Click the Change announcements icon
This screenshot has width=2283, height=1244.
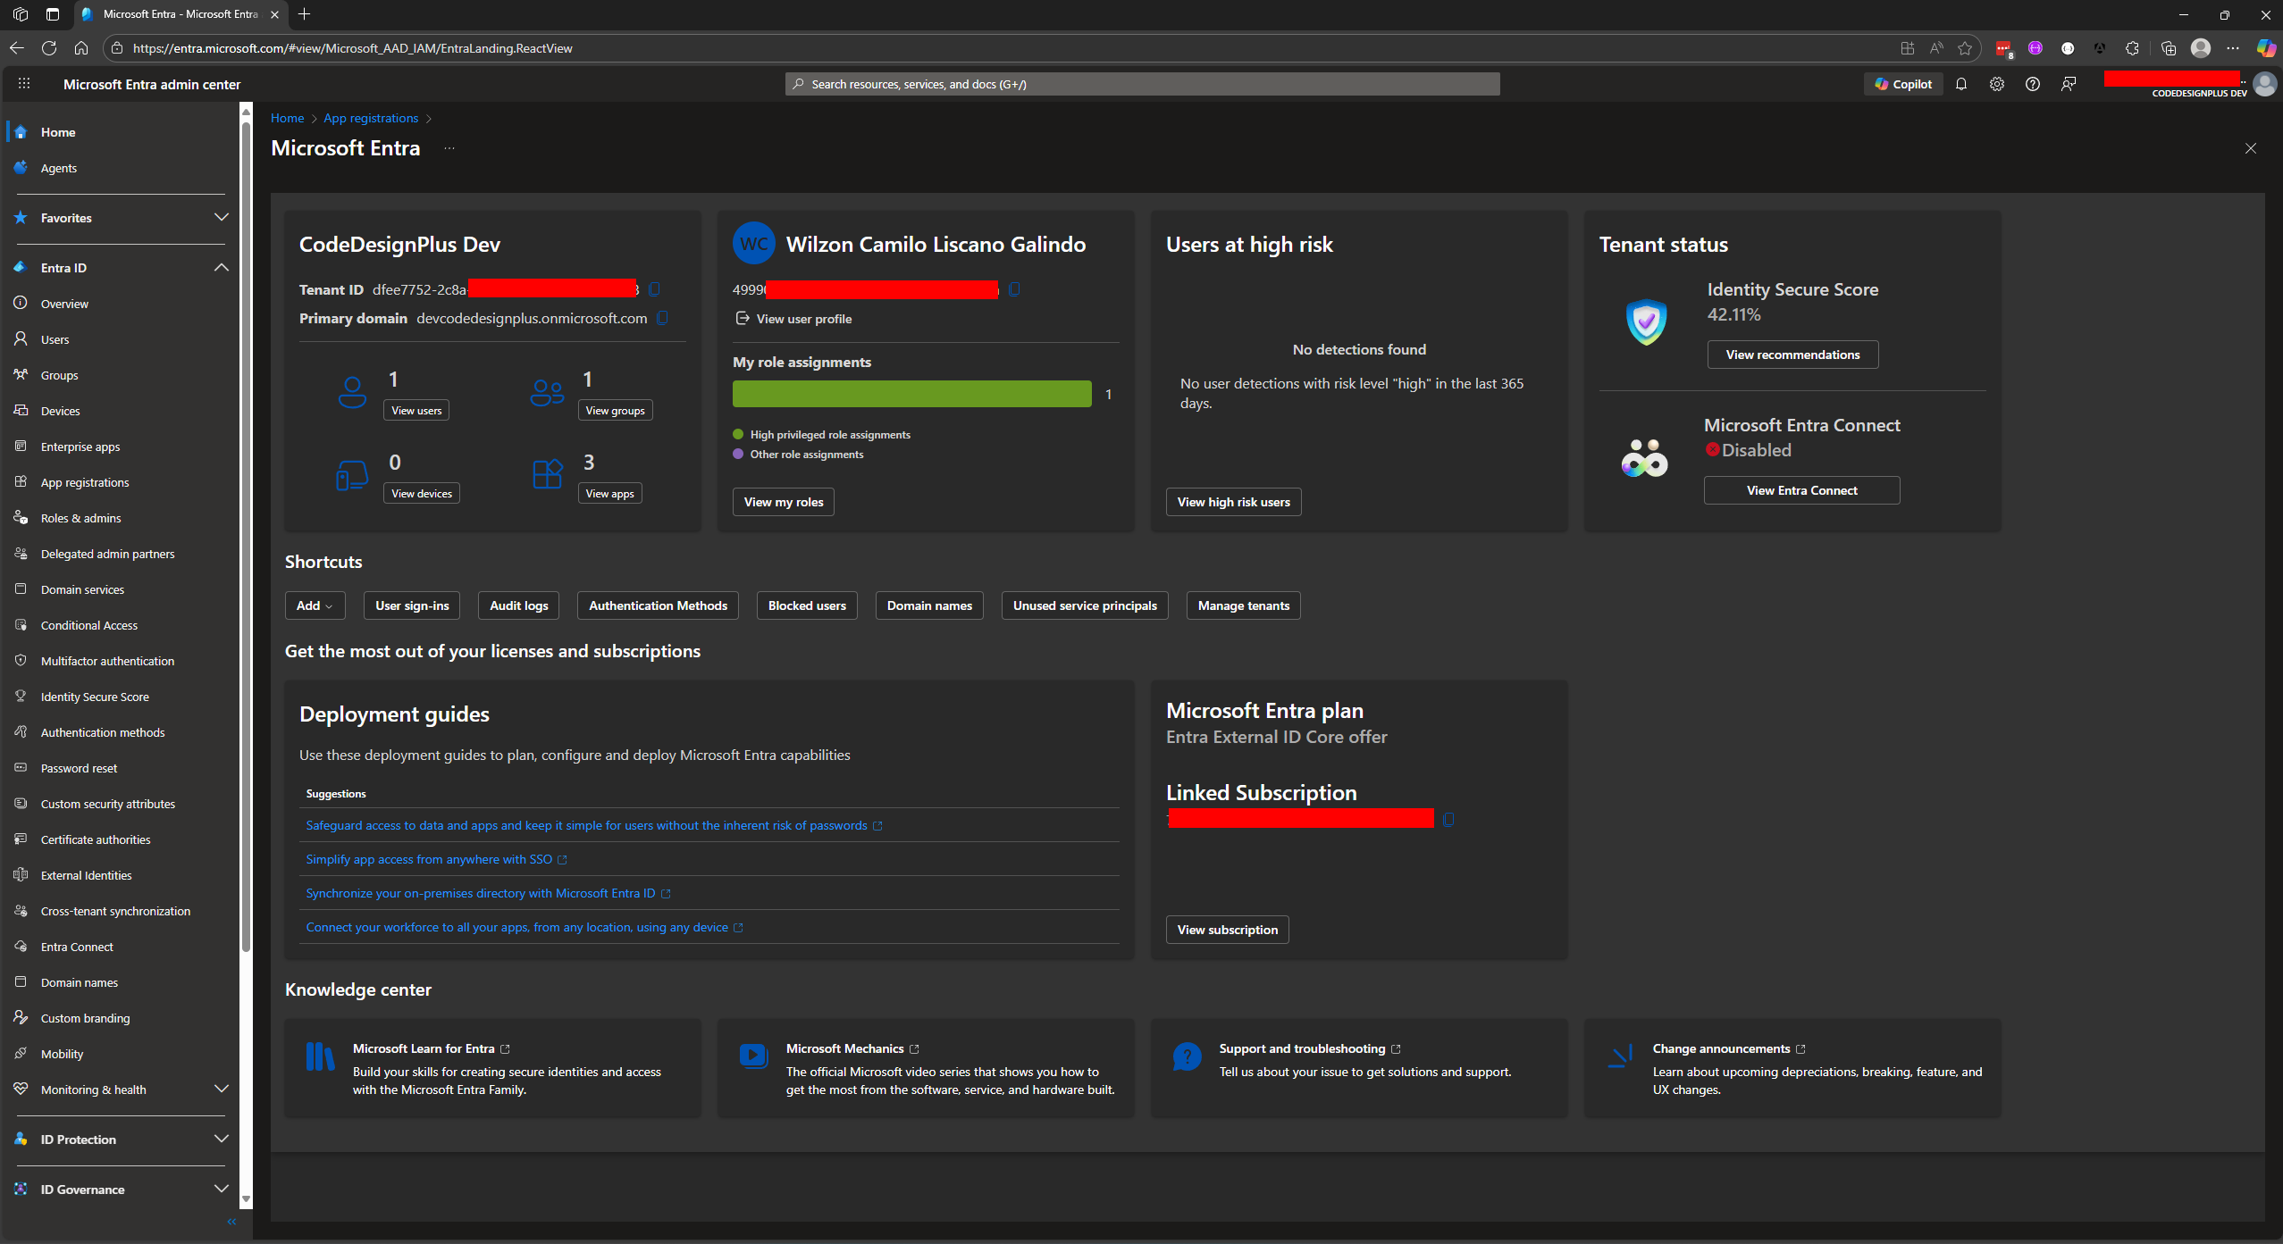1620,1056
